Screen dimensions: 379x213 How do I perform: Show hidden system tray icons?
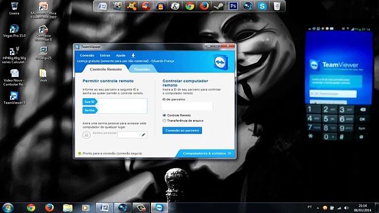tap(318, 208)
